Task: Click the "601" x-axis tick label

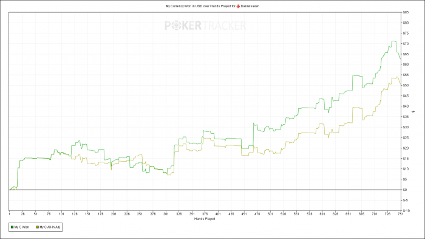Action: tap(322, 214)
